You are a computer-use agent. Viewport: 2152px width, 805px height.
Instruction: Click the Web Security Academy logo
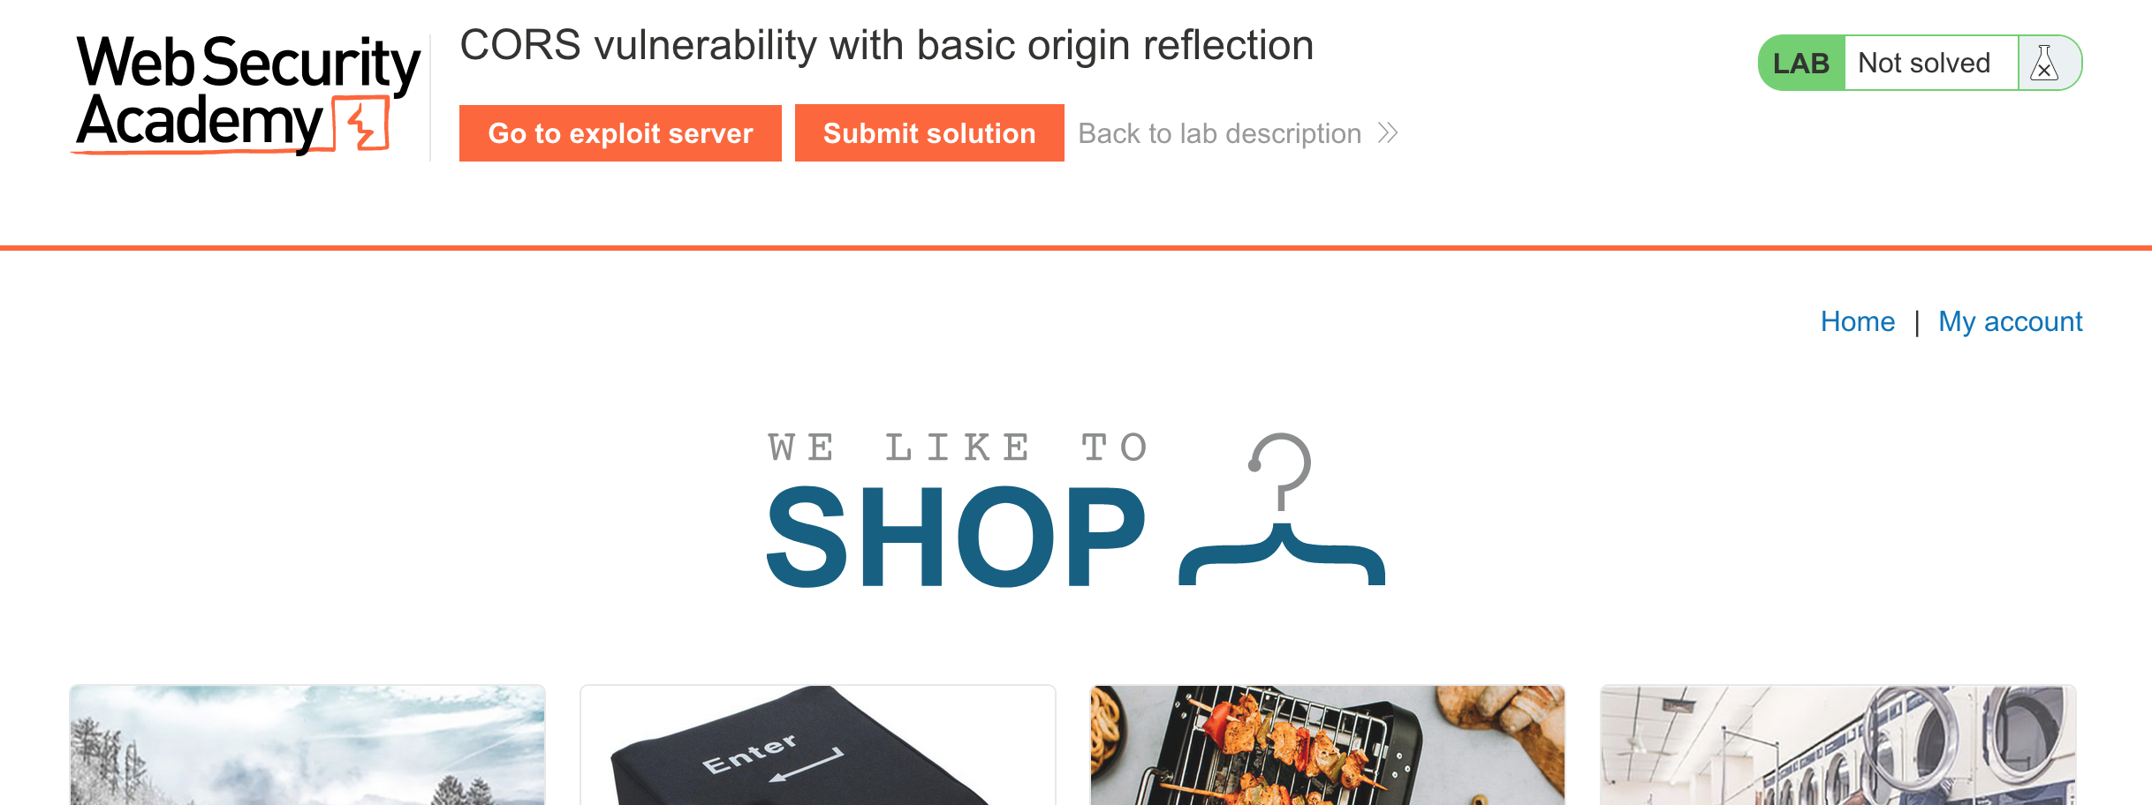click(246, 94)
